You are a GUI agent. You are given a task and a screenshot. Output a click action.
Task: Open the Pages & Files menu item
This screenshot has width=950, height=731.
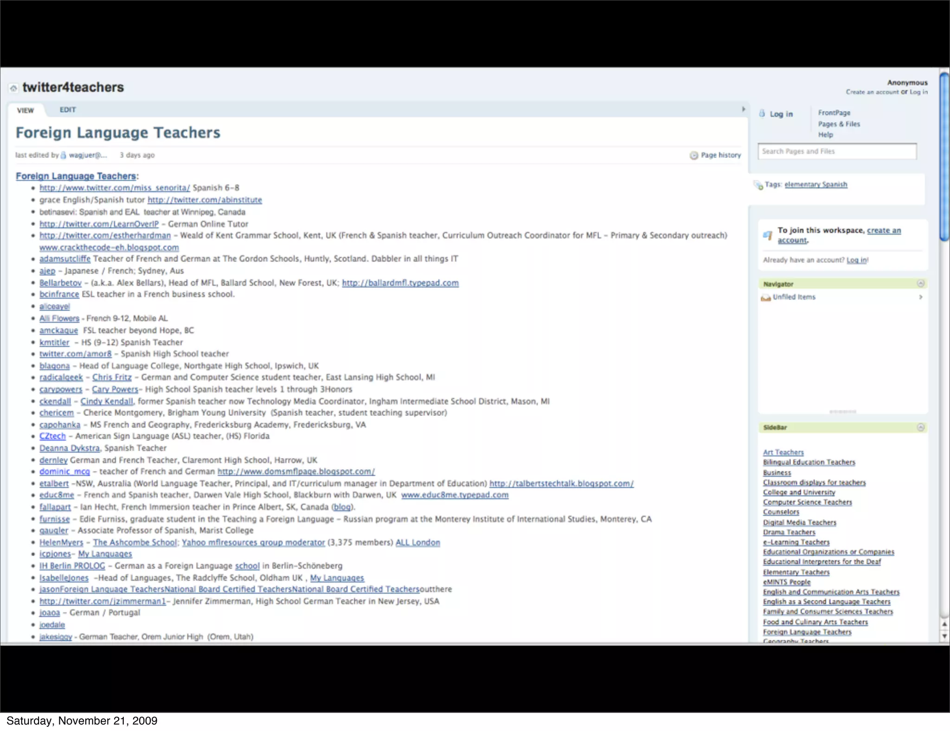(x=839, y=124)
